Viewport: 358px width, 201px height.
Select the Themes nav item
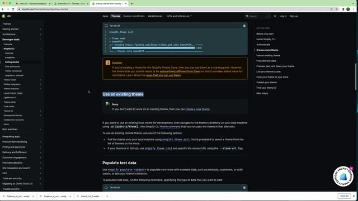coord(116,16)
